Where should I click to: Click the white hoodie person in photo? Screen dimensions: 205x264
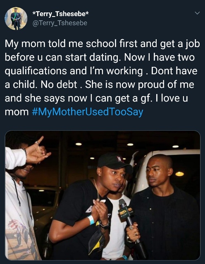pos(19,199)
